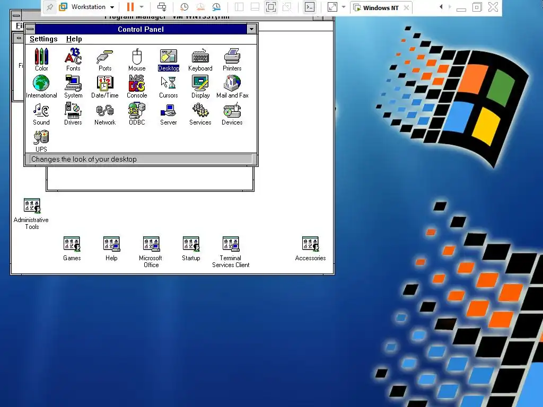Select the Accessories program group
The width and height of the screenshot is (543, 407).
[x=310, y=248]
